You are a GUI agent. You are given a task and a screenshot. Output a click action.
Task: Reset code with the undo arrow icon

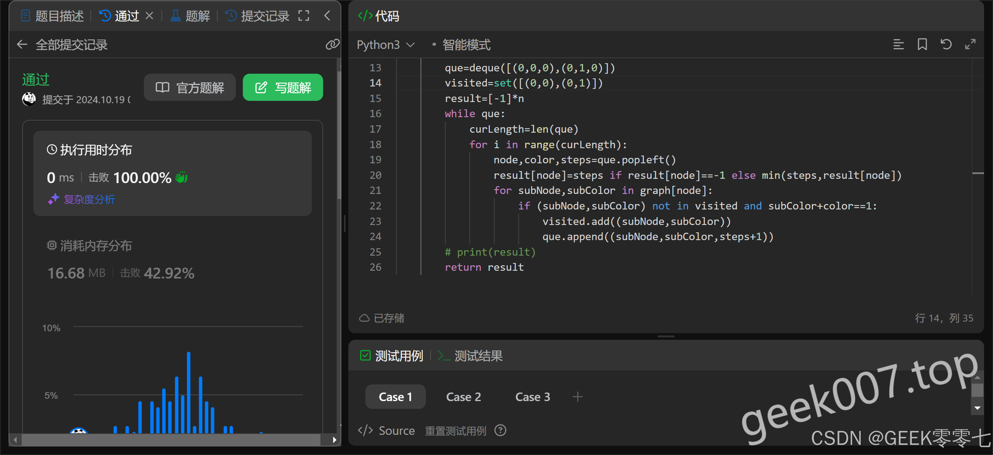pos(946,45)
